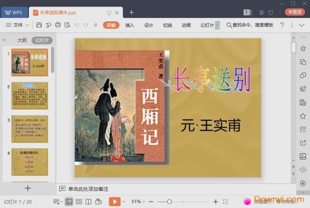This screenshot has height=208, width=310.
Task: Click the second icon in the right sidebar
Action: pos(302,62)
